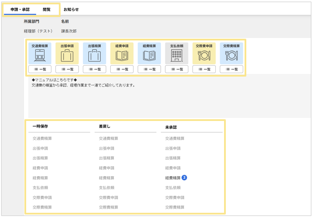Image resolution: width=313 pixels, height=218 pixels.
Task: Go to the お知らせ tab
Action: pyautogui.click(x=71, y=9)
